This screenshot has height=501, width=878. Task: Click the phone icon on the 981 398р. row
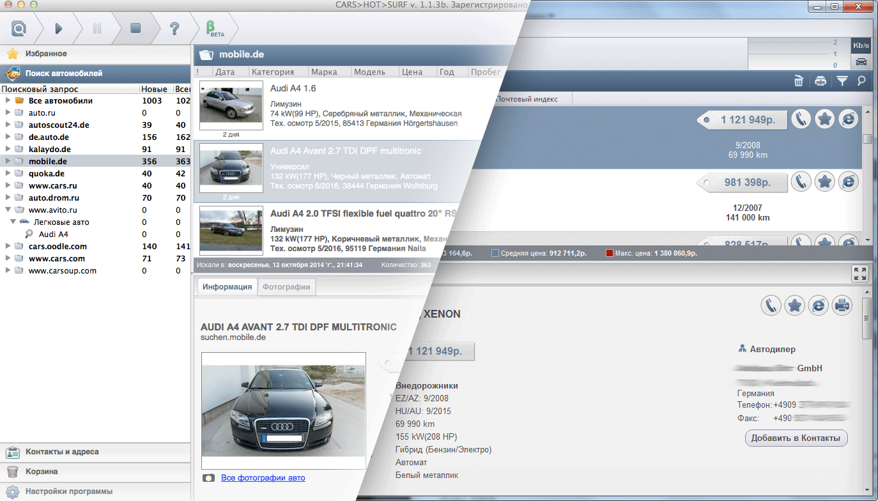click(x=801, y=182)
